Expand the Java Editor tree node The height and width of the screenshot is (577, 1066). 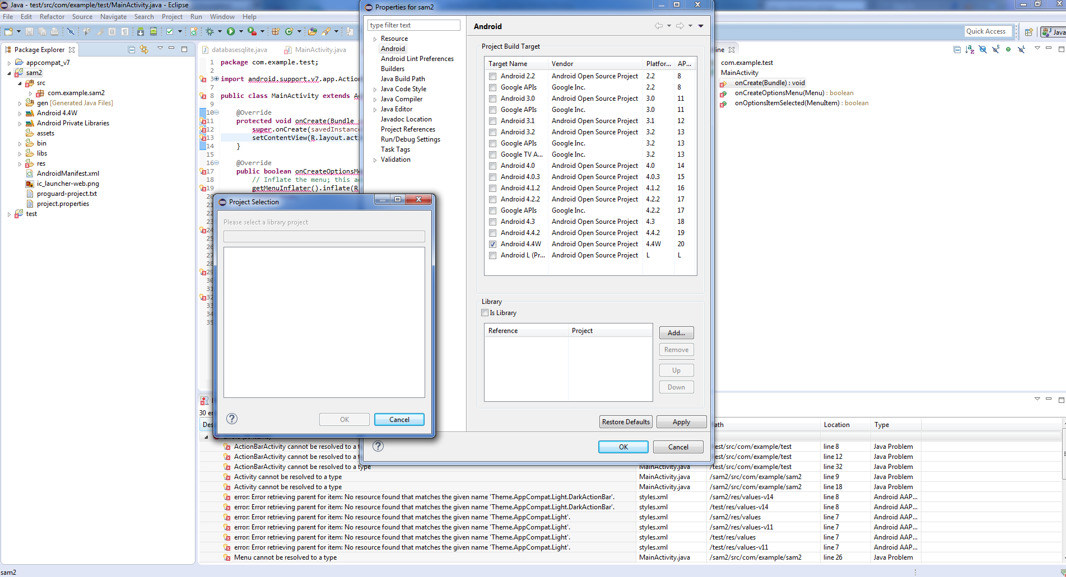[375, 110]
